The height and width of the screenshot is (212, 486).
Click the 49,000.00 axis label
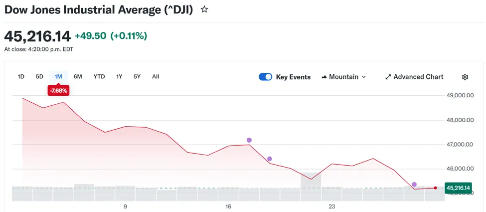pyautogui.click(x=460, y=95)
